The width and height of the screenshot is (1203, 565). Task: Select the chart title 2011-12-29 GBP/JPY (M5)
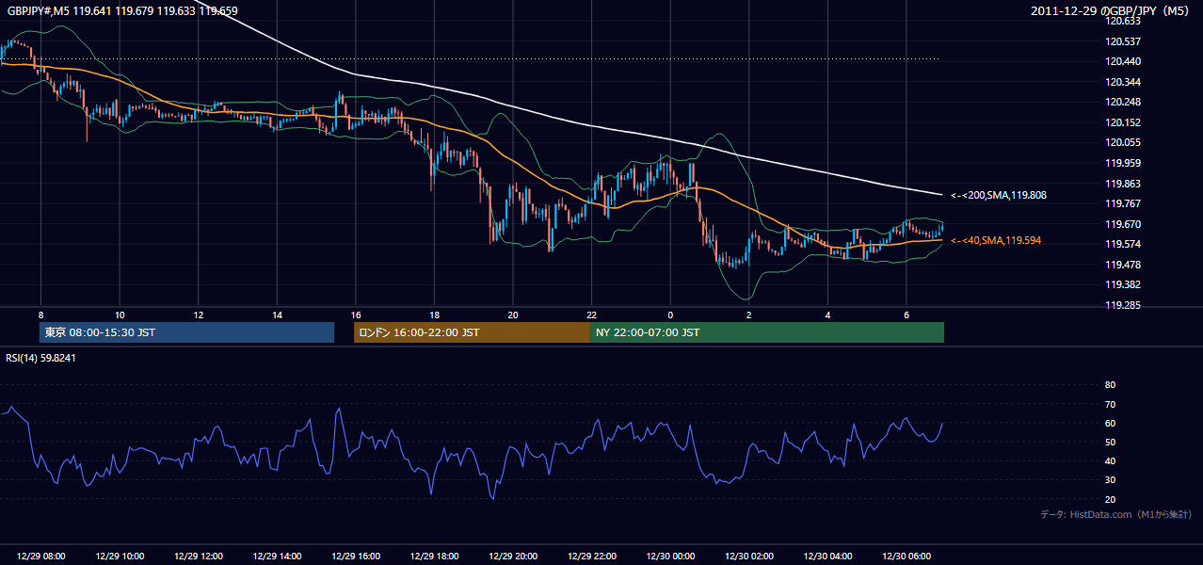pyautogui.click(x=1111, y=11)
